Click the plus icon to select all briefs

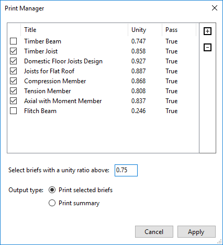[207, 31]
